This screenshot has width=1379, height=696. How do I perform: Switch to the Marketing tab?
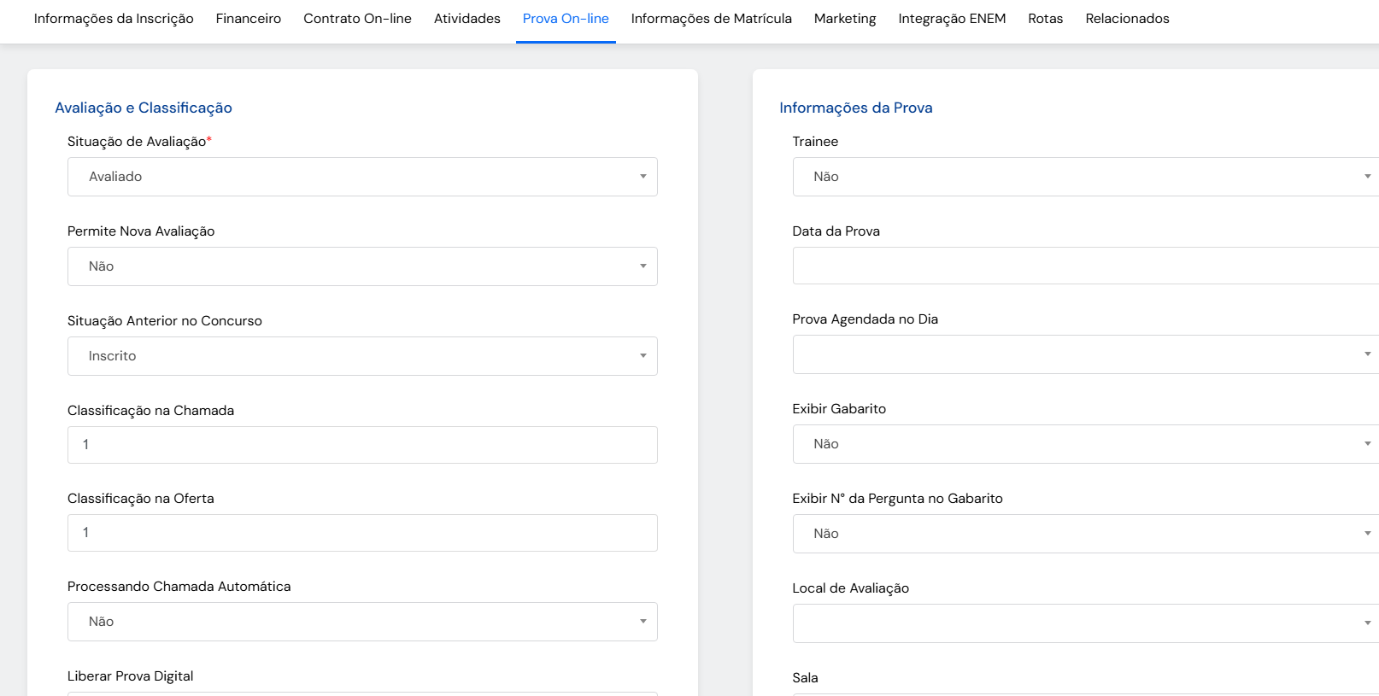click(845, 19)
